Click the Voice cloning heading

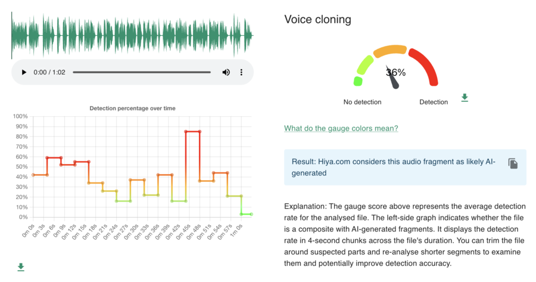[x=317, y=19]
